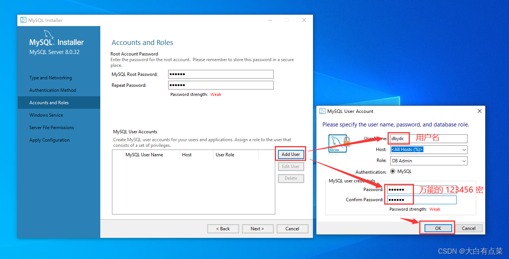Click the Host column header in accounts table
Image resolution: width=509 pixels, height=259 pixels.
tap(196, 155)
